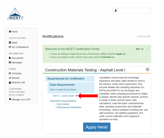Click the Schedule share icon
This screenshot has width=164, height=138.
pos(10,73)
